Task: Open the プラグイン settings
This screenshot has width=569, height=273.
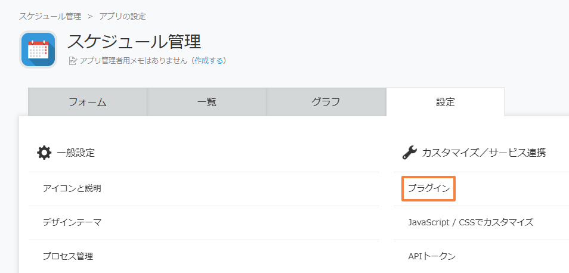Action: [x=429, y=188]
